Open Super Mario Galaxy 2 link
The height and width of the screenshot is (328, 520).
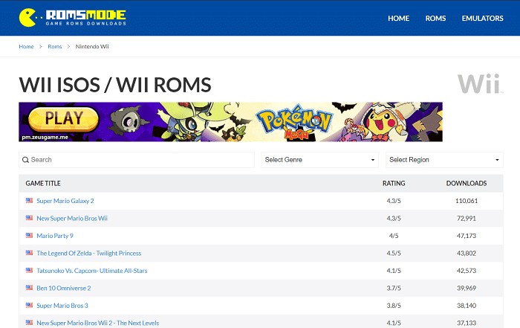point(65,201)
